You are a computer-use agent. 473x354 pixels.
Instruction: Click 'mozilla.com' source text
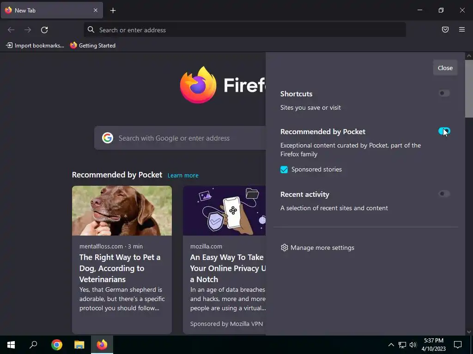(x=206, y=246)
